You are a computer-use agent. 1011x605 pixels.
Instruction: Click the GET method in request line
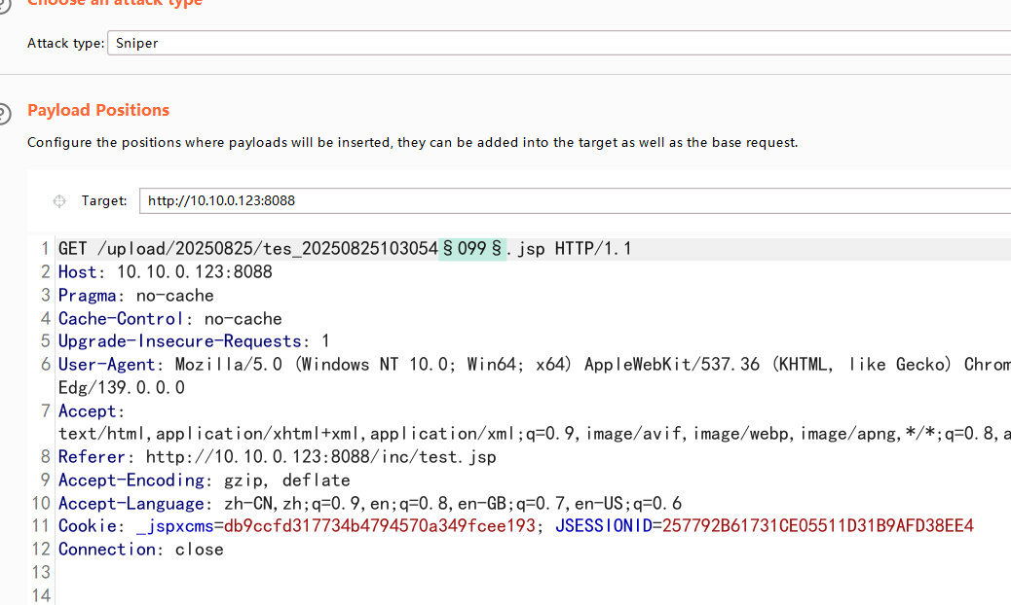tap(73, 249)
